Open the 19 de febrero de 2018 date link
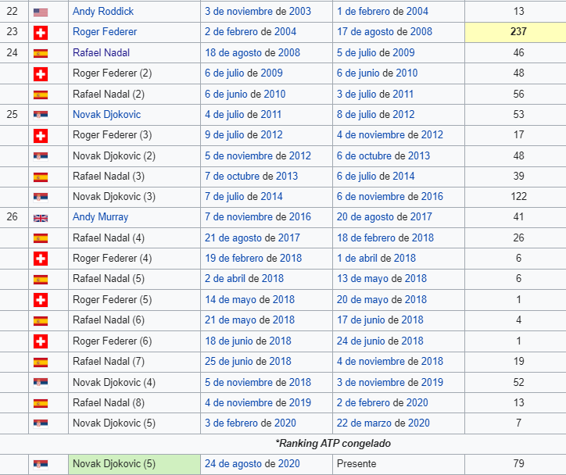This screenshot has height=475, width=566. click(253, 259)
